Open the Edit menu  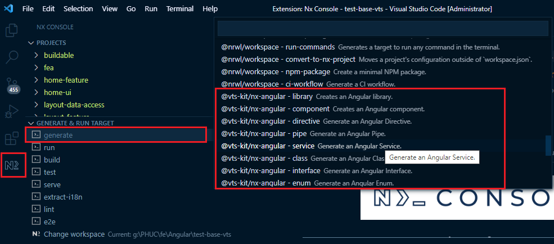tap(48, 9)
